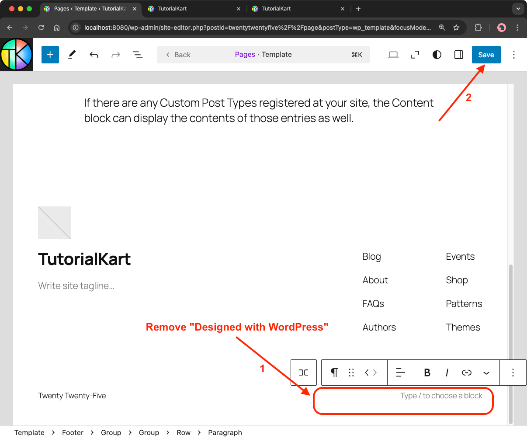Select Paragraph in the breadcrumb
This screenshot has height=439, width=527.
click(x=225, y=432)
